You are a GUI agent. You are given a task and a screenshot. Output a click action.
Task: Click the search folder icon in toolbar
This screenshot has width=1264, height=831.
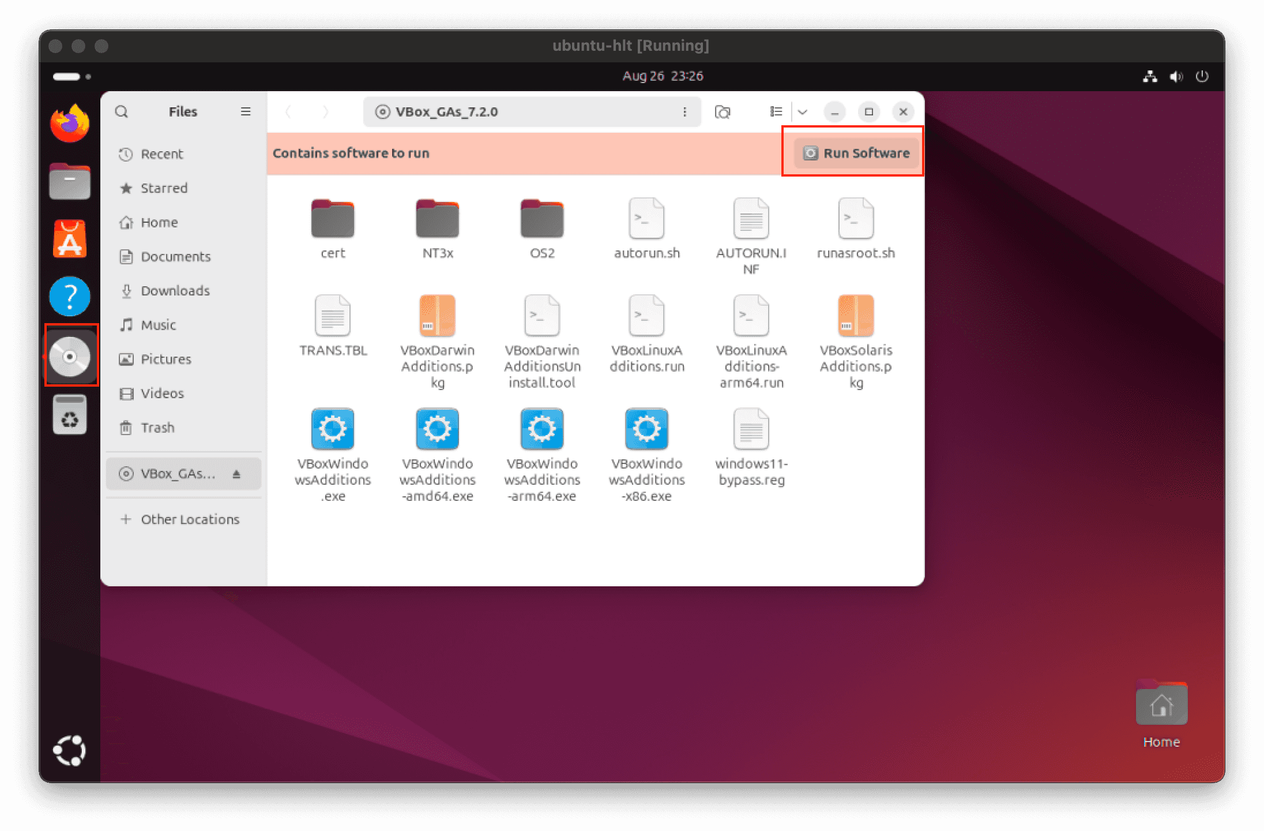click(723, 111)
